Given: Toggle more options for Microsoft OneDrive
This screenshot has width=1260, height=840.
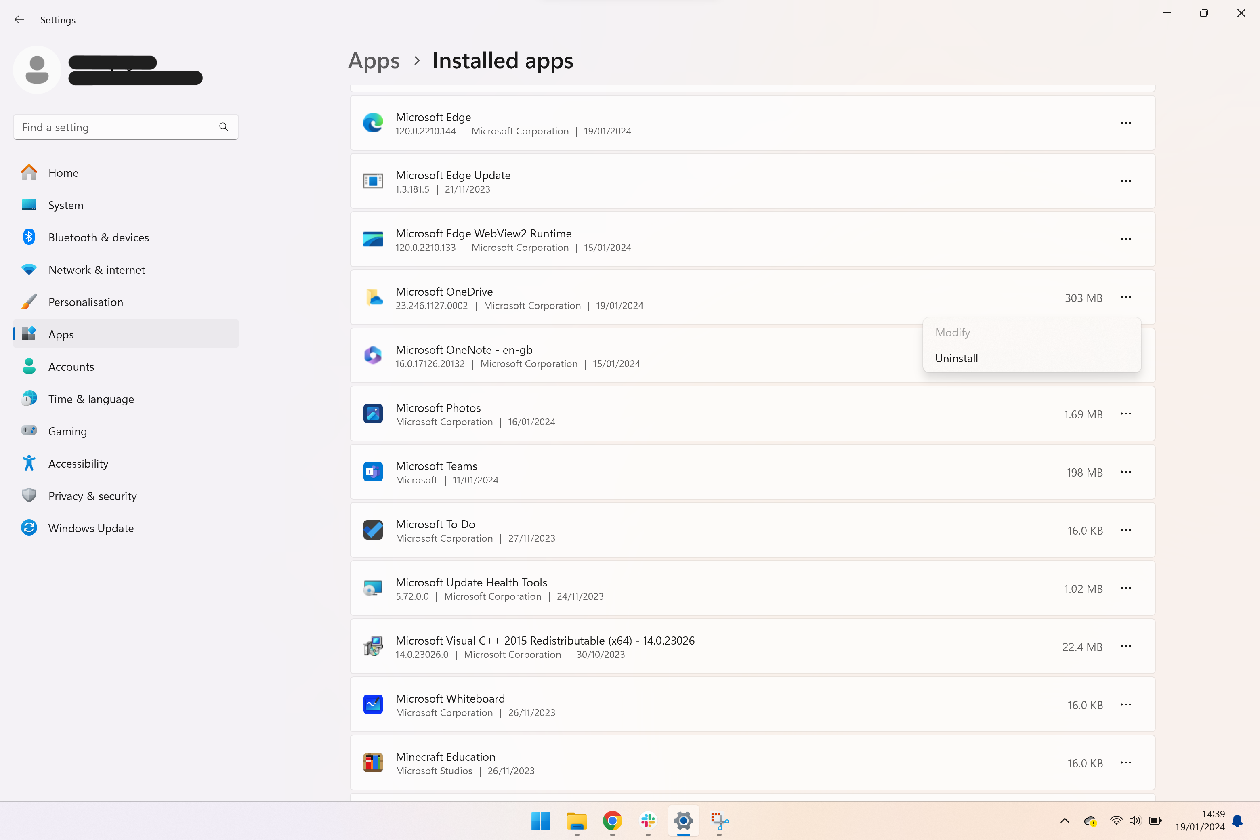Looking at the screenshot, I should coord(1126,297).
